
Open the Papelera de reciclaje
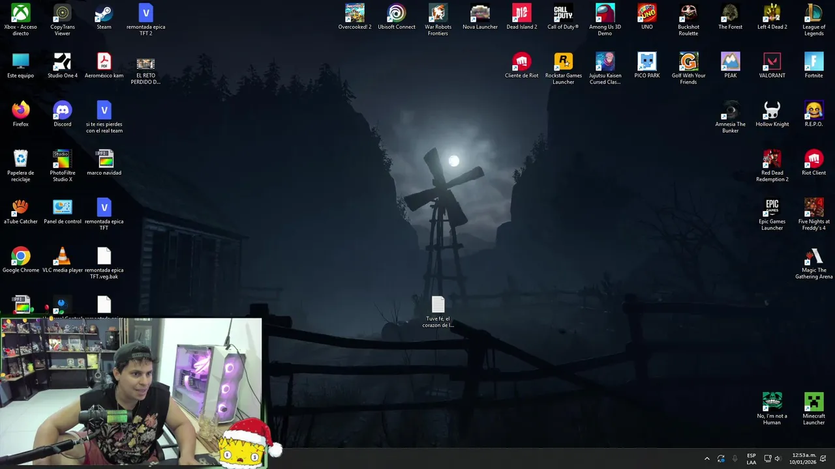[x=21, y=159]
